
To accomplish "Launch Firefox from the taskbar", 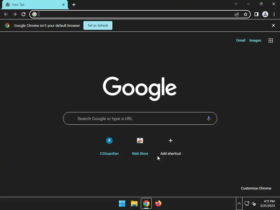I will tap(158, 203).
